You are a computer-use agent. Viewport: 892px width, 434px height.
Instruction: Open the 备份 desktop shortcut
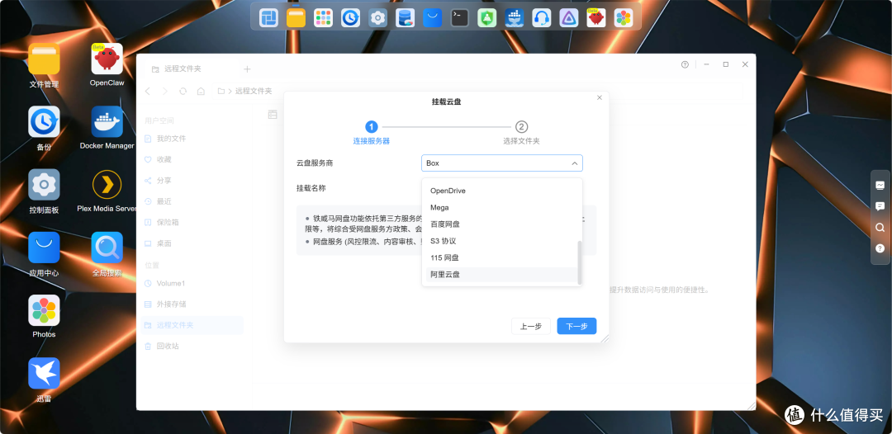point(44,128)
